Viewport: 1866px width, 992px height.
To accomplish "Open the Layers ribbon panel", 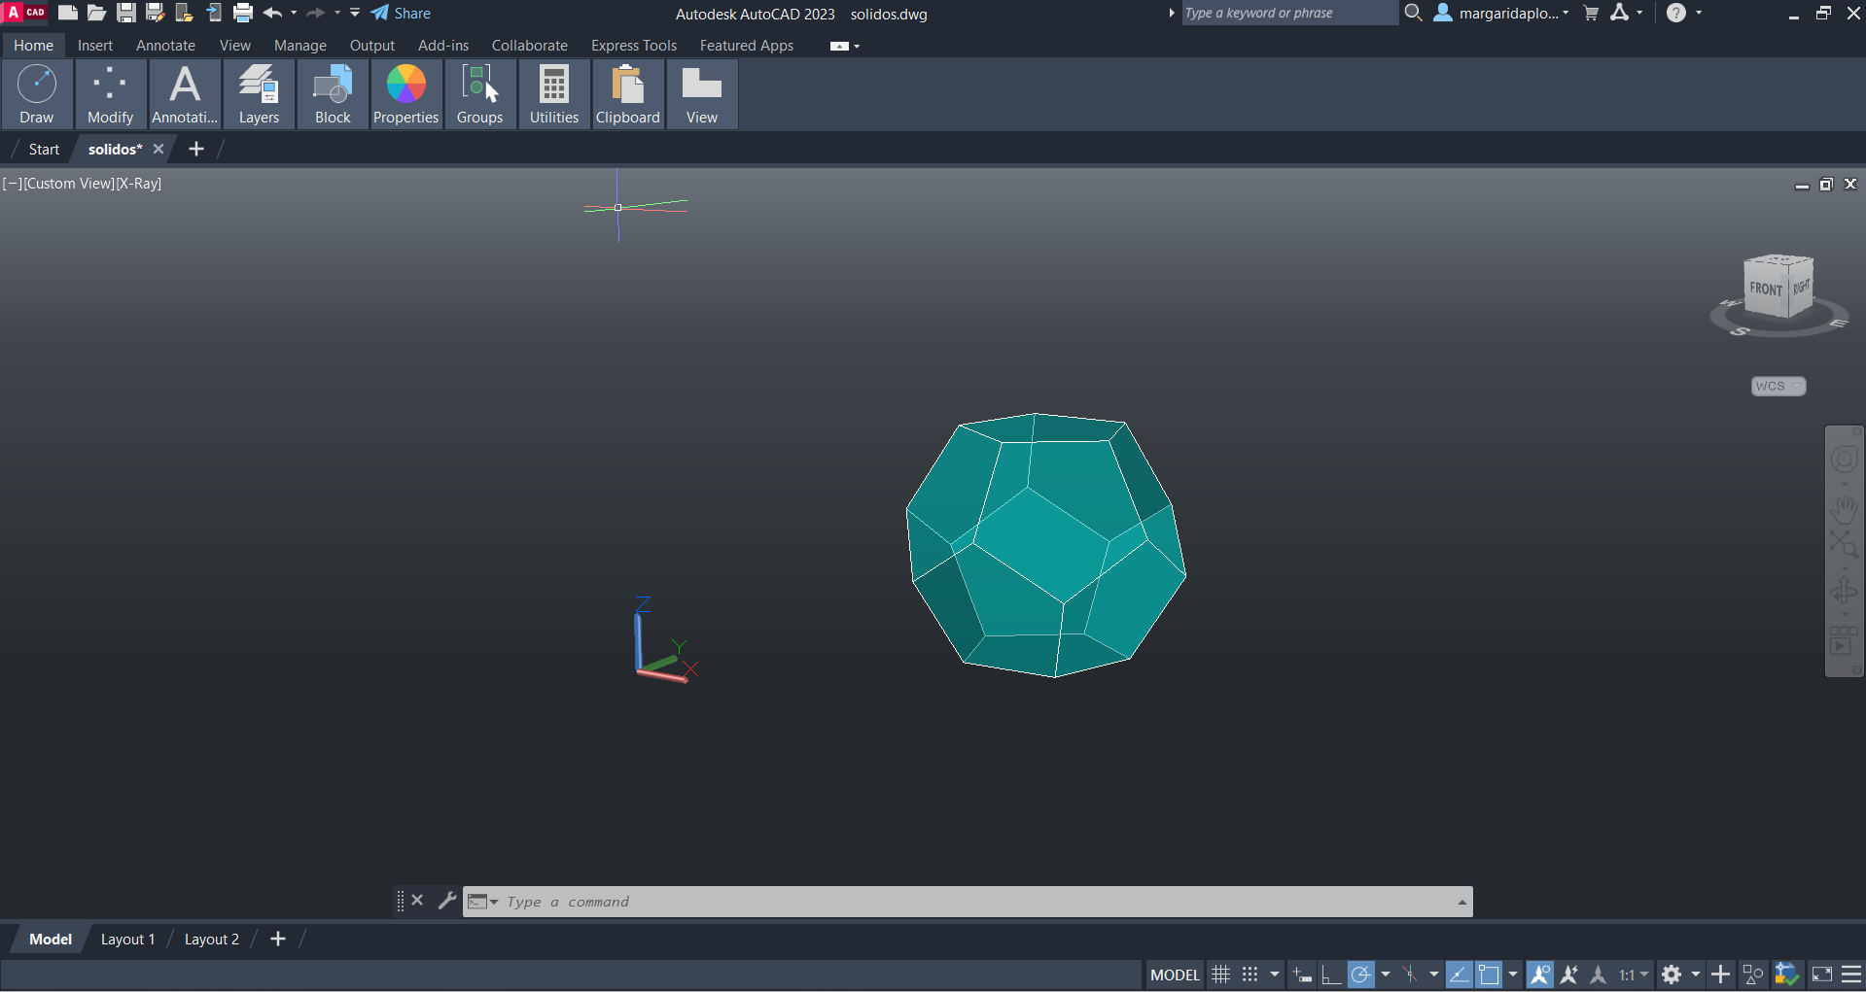I will (x=259, y=94).
